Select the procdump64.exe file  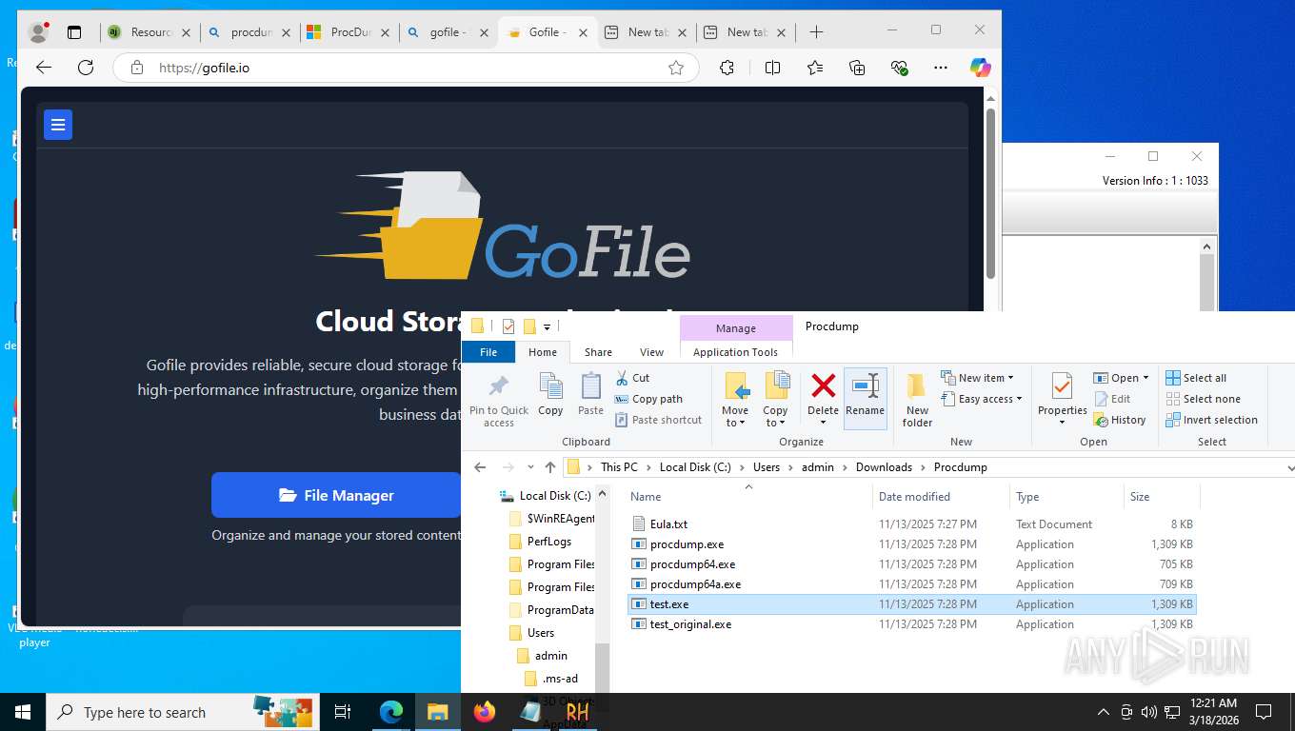(x=692, y=564)
